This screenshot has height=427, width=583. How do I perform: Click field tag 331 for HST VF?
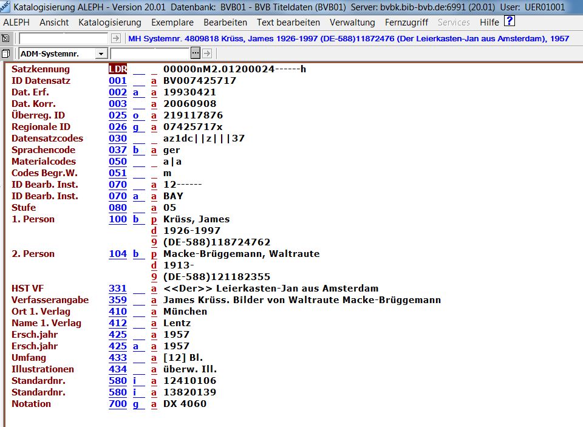pyautogui.click(x=118, y=289)
